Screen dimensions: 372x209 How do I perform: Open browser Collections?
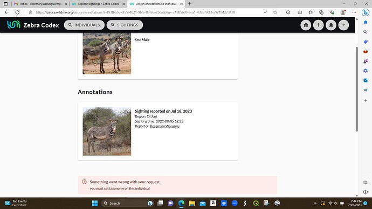click(x=321, y=12)
